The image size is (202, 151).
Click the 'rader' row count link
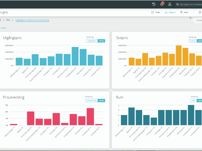3,28
